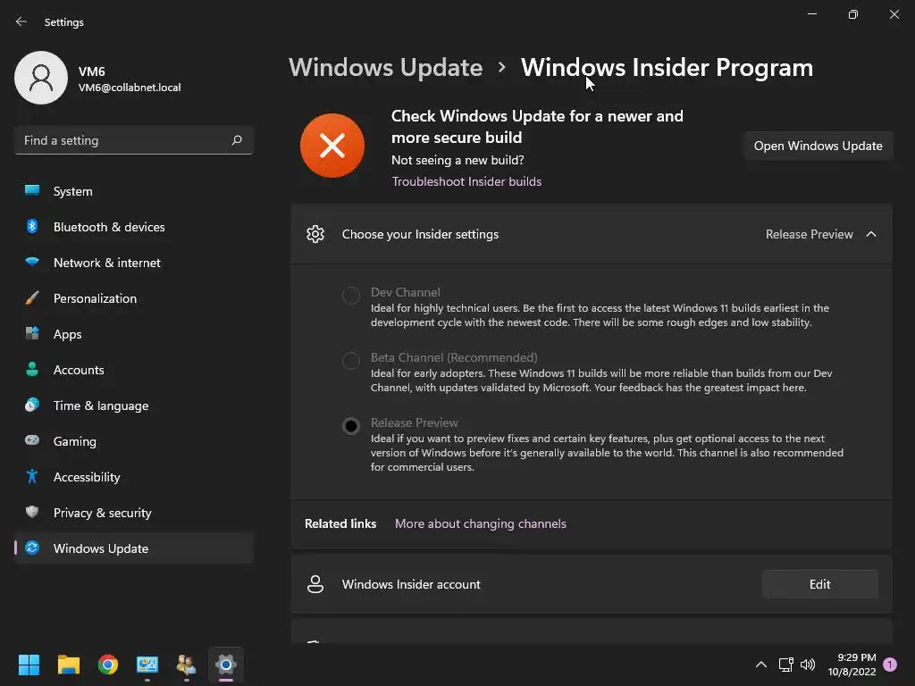Go to Privacy & security
The image size is (915, 686).
(134, 513)
